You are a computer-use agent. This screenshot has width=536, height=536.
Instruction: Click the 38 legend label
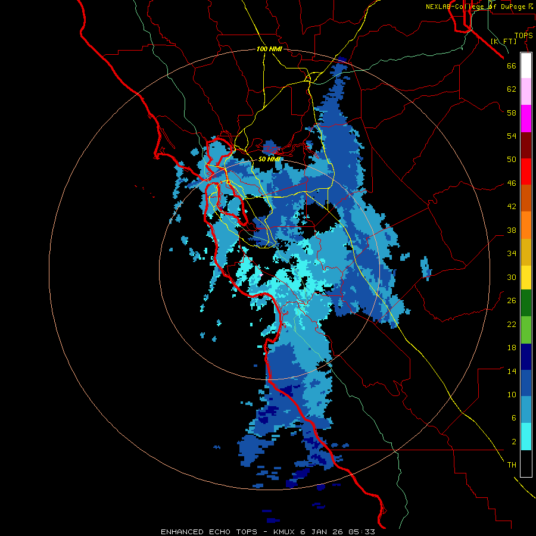[512, 230]
